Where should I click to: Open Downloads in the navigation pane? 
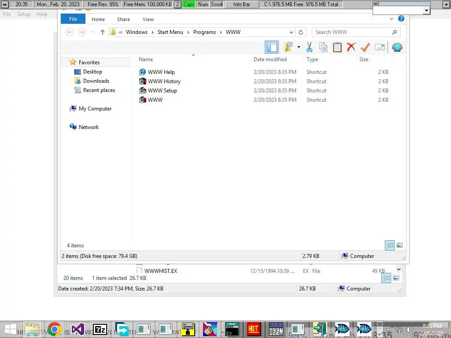pos(96,81)
